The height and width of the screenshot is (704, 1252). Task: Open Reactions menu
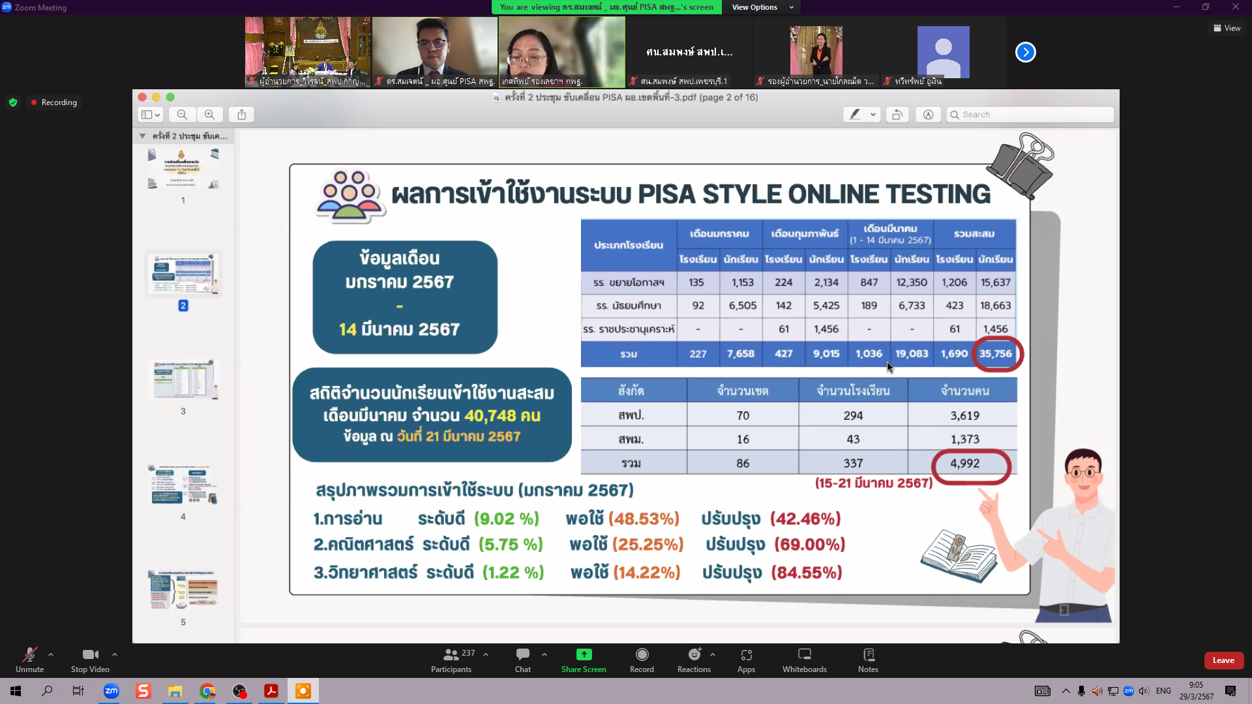[694, 660]
